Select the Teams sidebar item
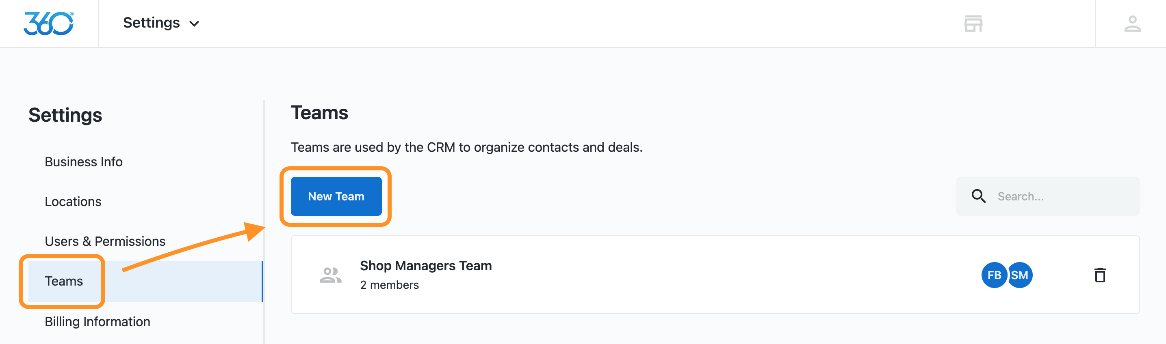 tap(64, 281)
